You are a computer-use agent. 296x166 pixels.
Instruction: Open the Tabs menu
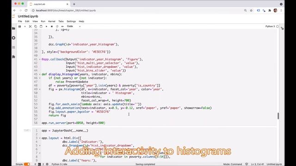click(61, 22)
